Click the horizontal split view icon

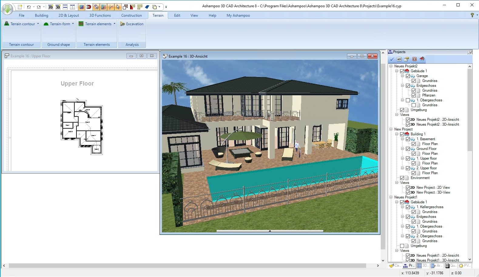pyautogui.click(x=65, y=7)
